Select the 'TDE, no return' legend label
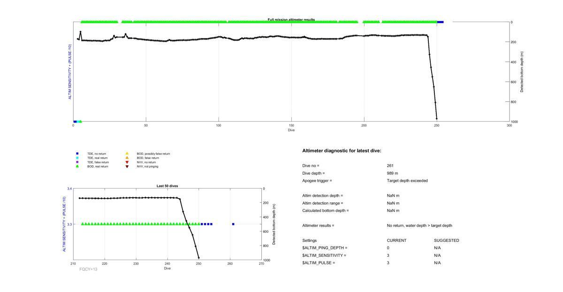Screen dimensions: 563x292 pyautogui.click(x=97, y=154)
